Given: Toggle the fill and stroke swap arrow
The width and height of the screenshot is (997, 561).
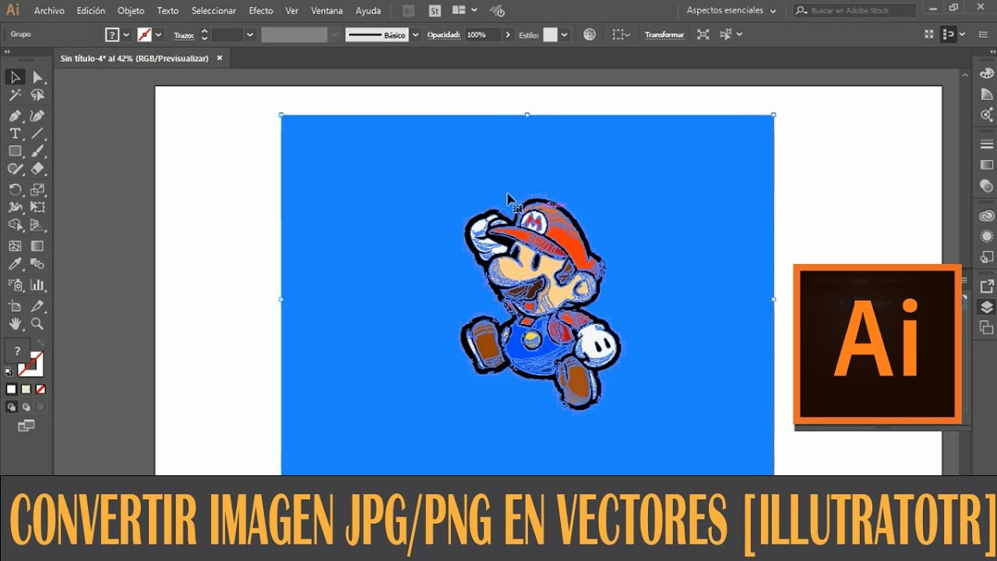Looking at the screenshot, I should [41, 344].
